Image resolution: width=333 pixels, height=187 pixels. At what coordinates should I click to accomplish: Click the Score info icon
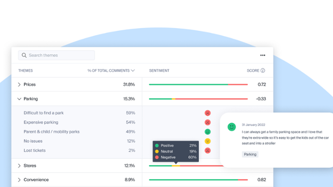point(263,70)
